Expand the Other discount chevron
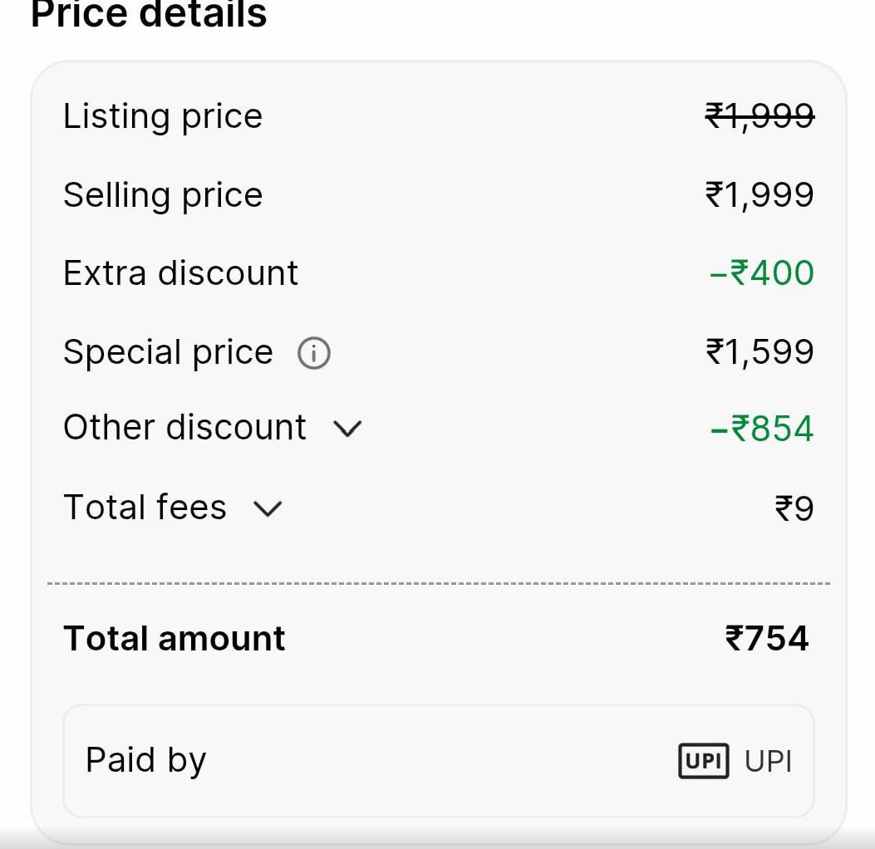 coord(347,429)
